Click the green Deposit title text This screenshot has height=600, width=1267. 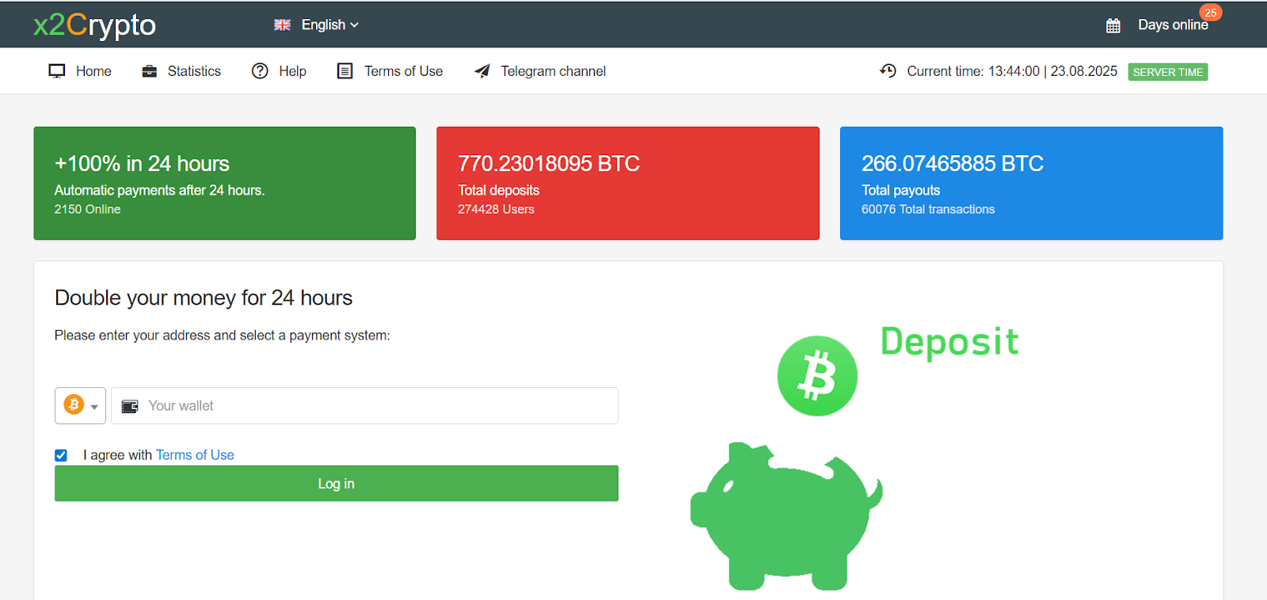click(949, 343)
